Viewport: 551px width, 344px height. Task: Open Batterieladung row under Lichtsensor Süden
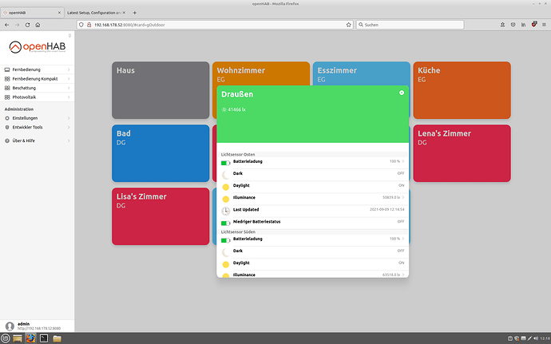tap(313, 240)
